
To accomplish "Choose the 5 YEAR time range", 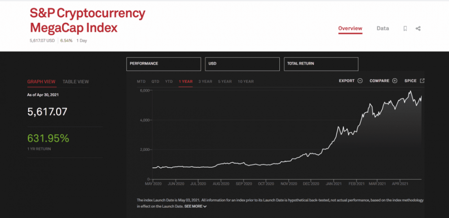I will click(x=225, y=81).
